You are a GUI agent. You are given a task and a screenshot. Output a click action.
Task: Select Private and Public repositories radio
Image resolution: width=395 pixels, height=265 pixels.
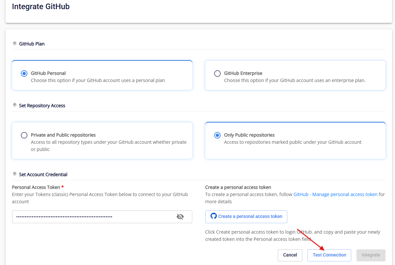click(24, 135)
